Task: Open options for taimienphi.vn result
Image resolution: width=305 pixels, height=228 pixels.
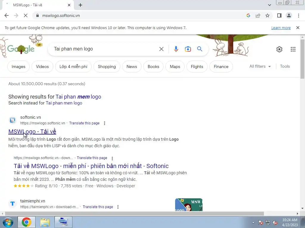Action: click(x=118, y=207)
